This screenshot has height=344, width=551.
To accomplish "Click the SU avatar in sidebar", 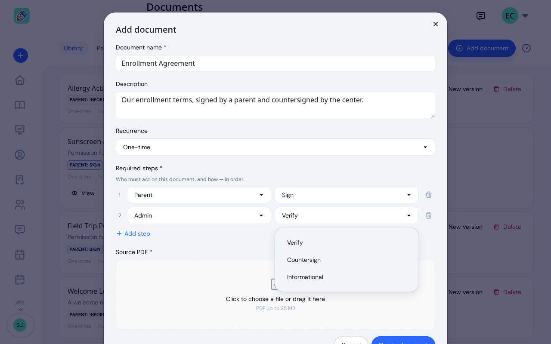I will pyautogui.click(x=20, y=325).
